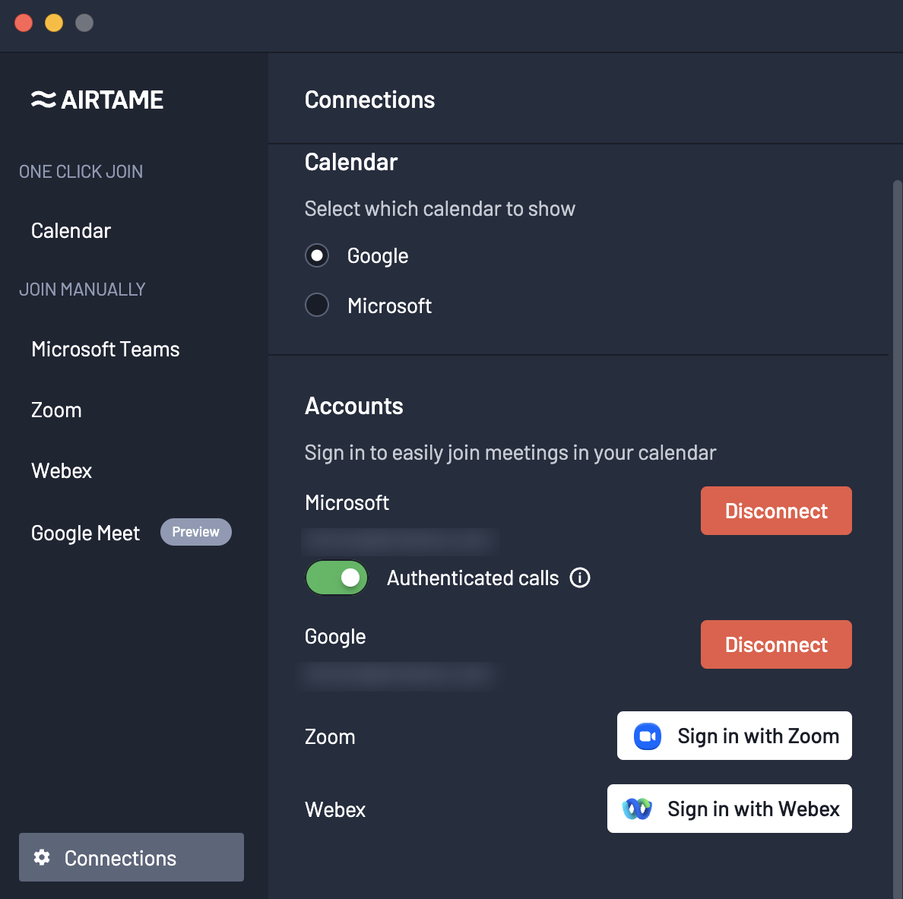
Task: Click the Webex icon in the sign-in button
Action: tap(635, 809)
